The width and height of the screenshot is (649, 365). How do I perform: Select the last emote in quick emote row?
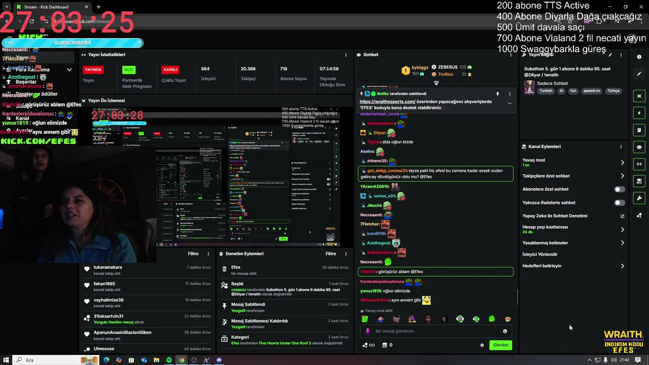tap(508, 319)
